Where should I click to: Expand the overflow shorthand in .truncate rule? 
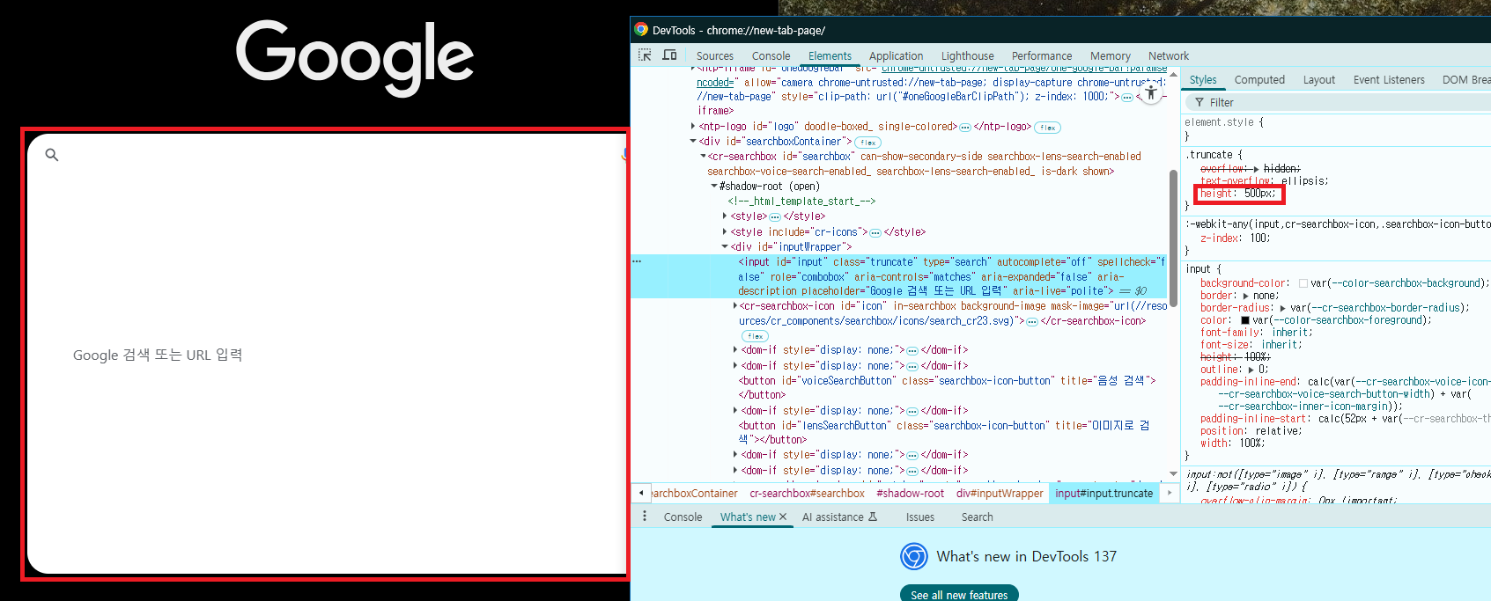[1257, 169]
